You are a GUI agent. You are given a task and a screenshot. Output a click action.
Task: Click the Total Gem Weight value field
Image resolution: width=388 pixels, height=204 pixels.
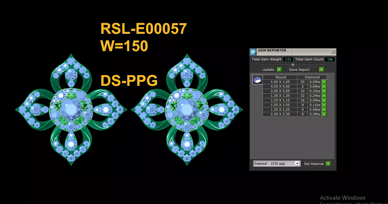coord(288,59)
